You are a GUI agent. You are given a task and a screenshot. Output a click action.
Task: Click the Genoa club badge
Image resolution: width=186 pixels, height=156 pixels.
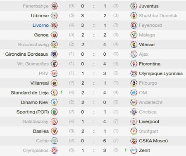coord(54,35)
